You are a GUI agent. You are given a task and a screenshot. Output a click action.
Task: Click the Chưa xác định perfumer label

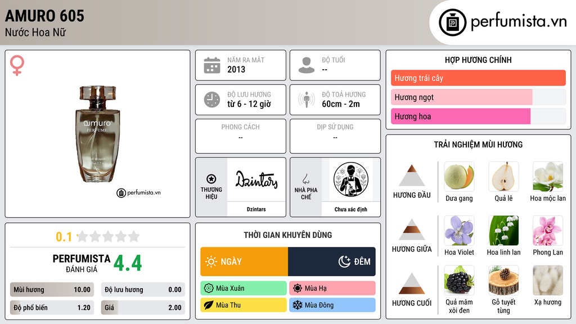pyautogui.click(x=351, y=209)
